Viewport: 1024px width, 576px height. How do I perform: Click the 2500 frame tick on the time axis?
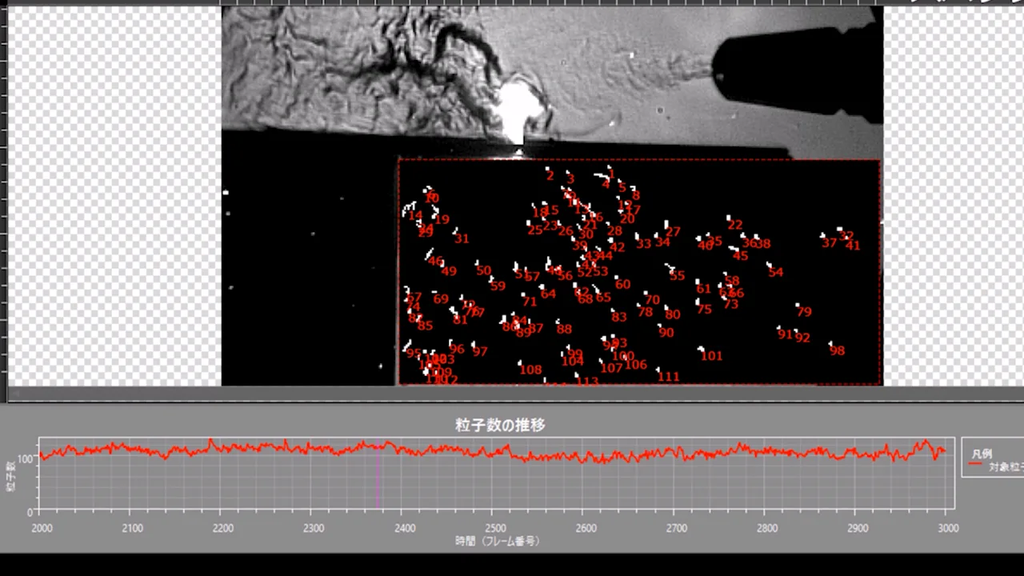pos(495,528)
